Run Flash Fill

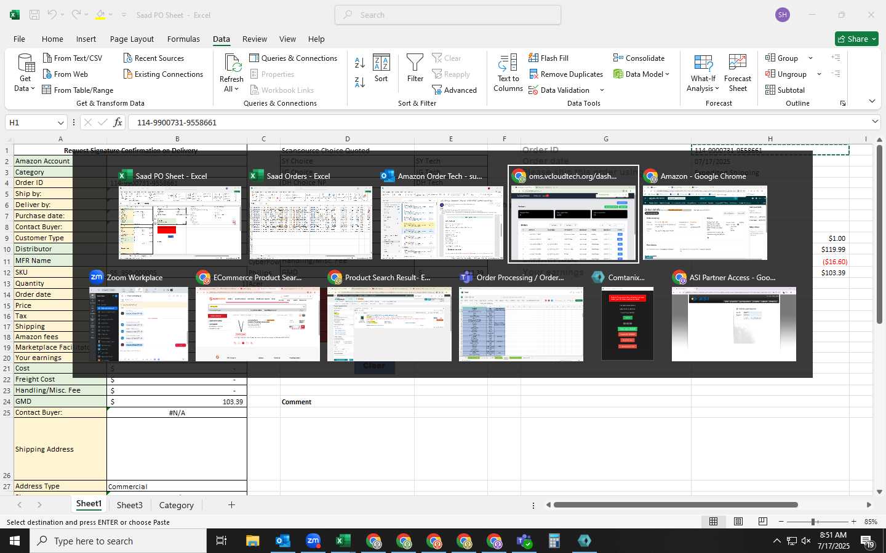[548, 58]
